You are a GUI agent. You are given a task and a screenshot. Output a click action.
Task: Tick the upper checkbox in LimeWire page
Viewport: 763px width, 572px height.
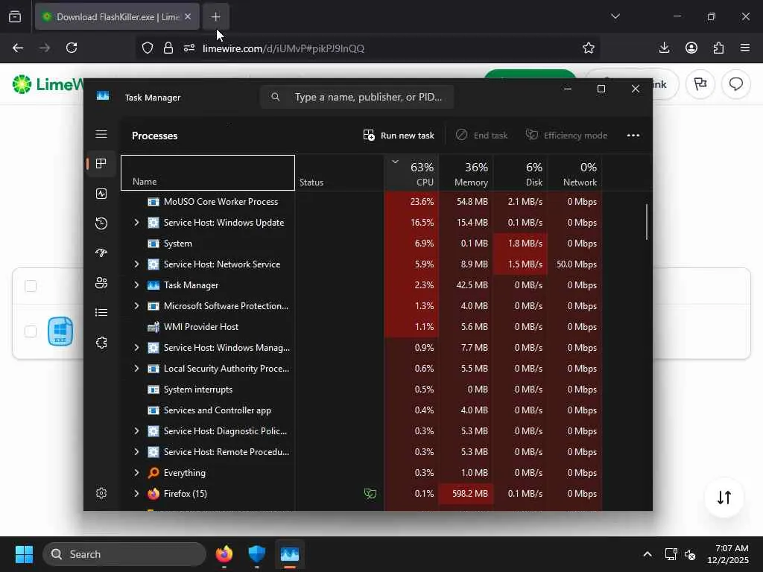(31, 286)
